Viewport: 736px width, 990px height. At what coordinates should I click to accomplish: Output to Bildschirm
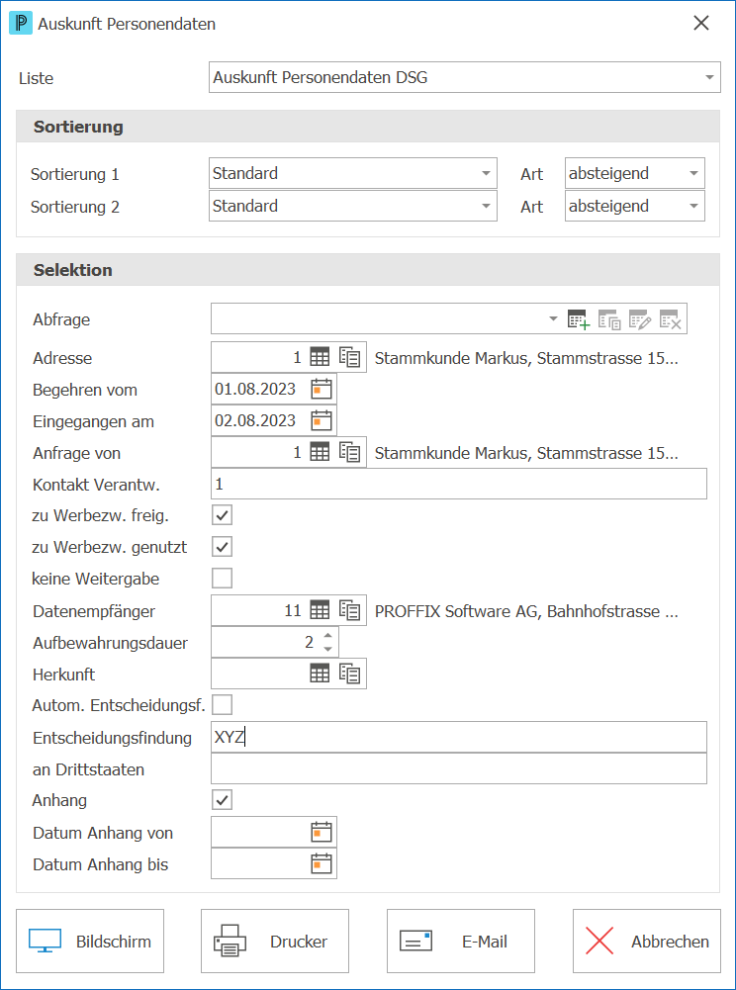point(90,942)
